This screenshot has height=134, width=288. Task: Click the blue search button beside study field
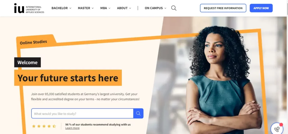point(138,113)
